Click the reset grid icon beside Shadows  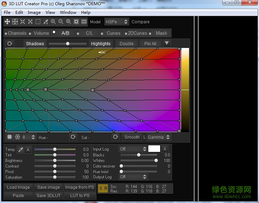[x=9, y=43]
